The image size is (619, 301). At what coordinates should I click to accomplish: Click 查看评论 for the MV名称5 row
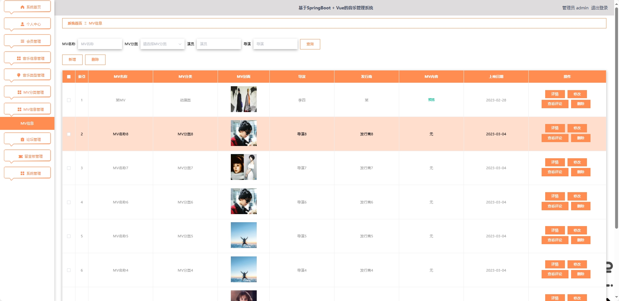555,240
